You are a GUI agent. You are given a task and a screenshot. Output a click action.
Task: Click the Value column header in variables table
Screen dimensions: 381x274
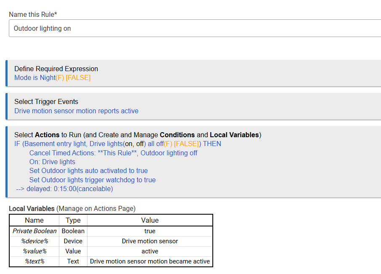click(150, 220)
